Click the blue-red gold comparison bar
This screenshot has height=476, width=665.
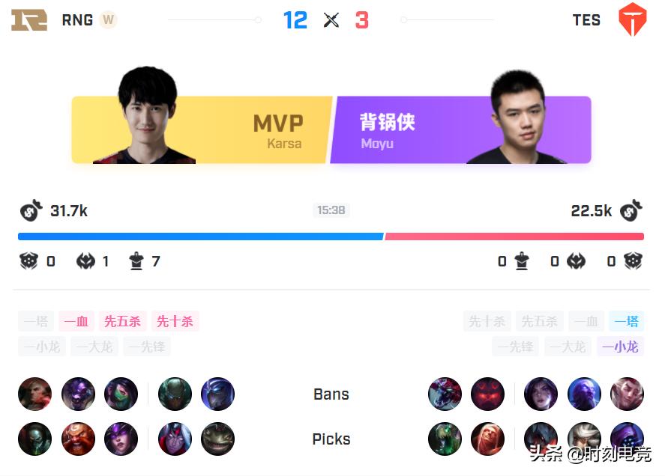(x=331, y=237)
